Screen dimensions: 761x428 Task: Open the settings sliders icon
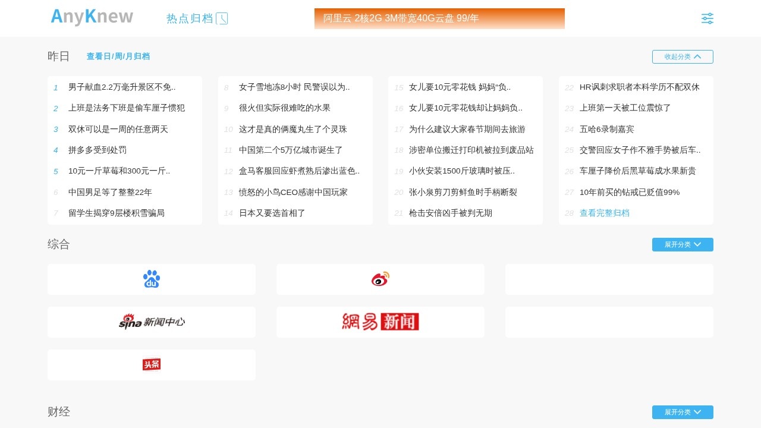[707, 18]
